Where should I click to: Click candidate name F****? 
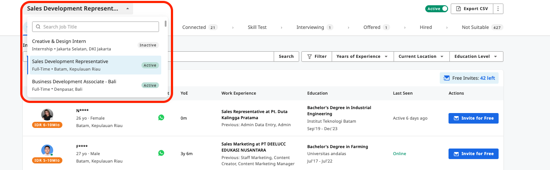click(x=82, y=147)
